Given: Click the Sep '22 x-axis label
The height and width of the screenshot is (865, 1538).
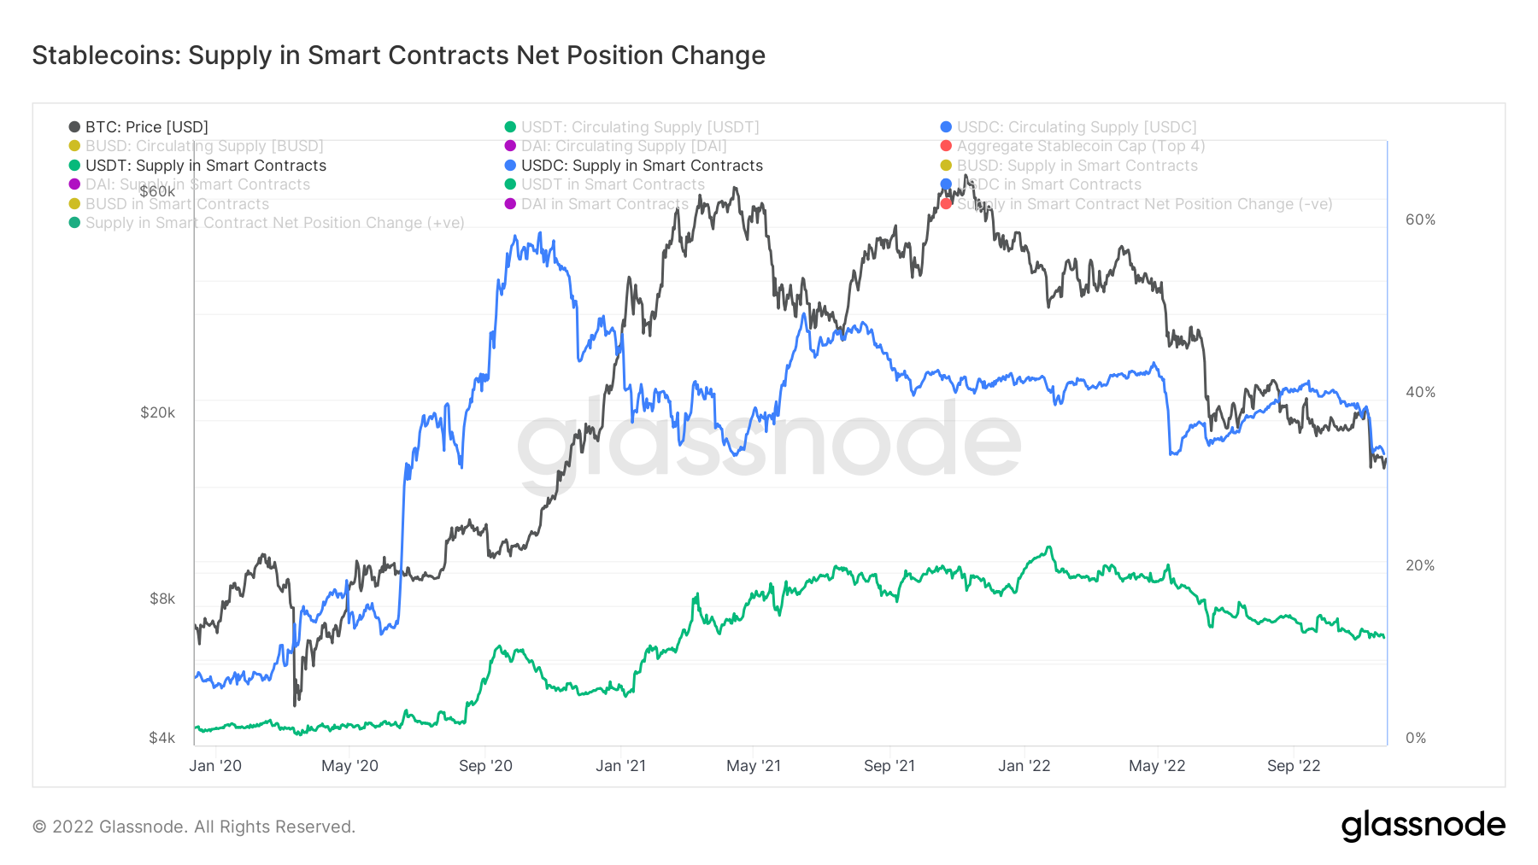Looking at the screenshot, I should tap(1294, 766).
